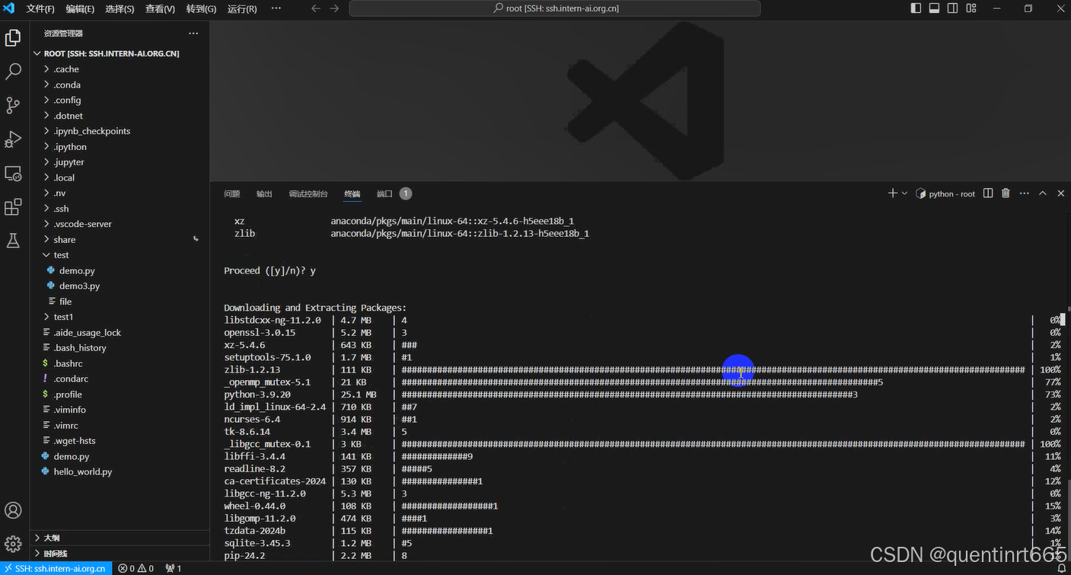Toggle the secondary side bar layout icon

953,8
